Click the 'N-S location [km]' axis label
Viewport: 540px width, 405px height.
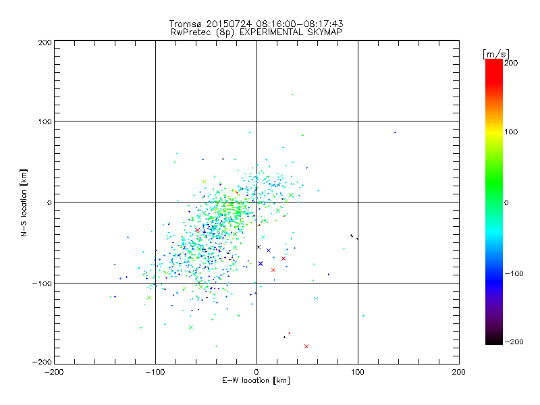(x=24, y=203)
